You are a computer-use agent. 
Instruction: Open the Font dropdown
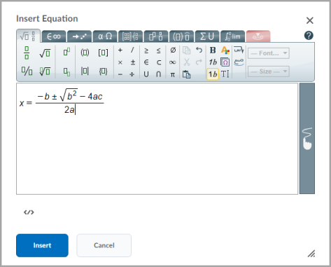[269, 53]
